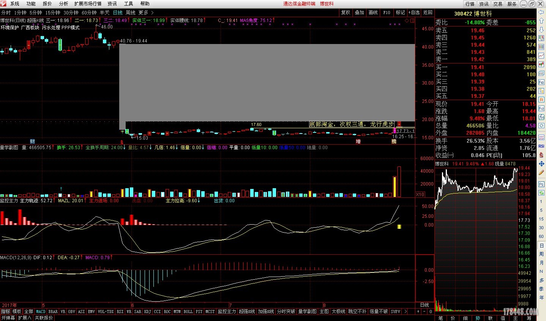Click the down arrow icon in right sidebar

click(541, 29)
